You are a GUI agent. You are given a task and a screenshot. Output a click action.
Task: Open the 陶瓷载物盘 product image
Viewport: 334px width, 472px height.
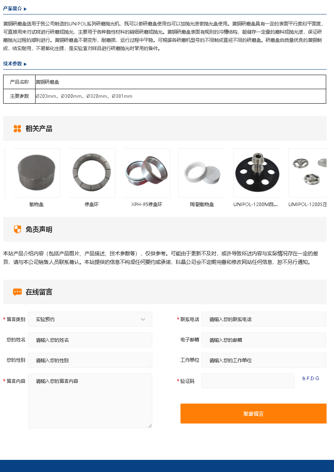(x=202, y=173)
